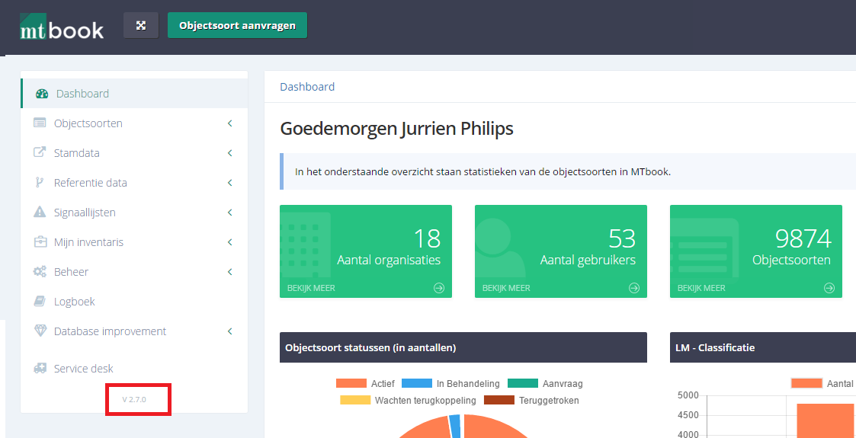Viewport: 856px width, 438px height.
Task: Open the Beheer sidebar menu
Action: 134,272
